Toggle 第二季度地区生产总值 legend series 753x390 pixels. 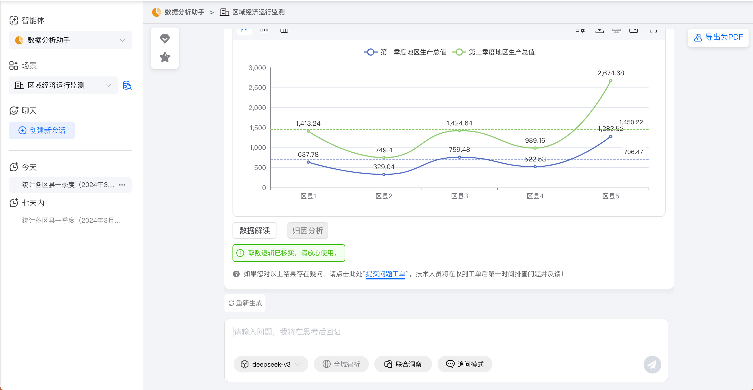tap(494, 52)
